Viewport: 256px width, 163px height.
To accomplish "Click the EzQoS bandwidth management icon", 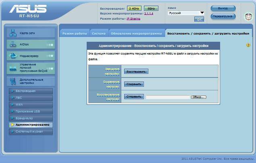I will click(12, 69).
